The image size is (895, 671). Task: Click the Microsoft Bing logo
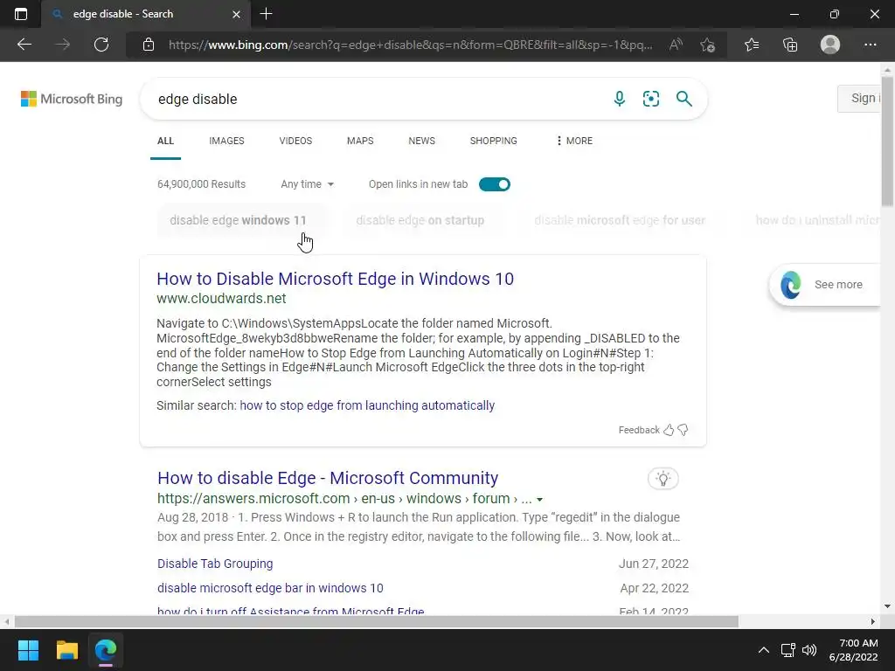coord(72,99)
